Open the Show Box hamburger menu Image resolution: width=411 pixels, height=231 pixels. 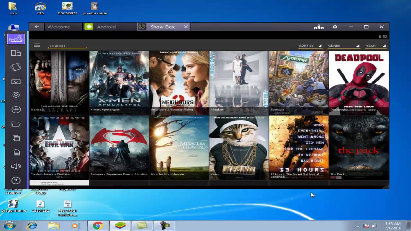pyautogui.click(x=37, y=45)
